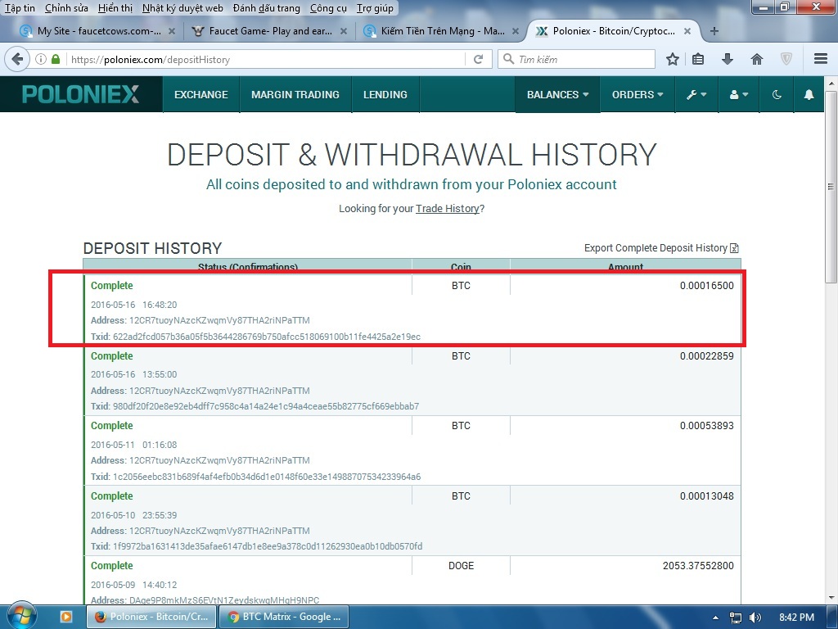The image size is (838, 629).
Task: Open the Chỉnh sửa menu
Action: tap(66, 8)
